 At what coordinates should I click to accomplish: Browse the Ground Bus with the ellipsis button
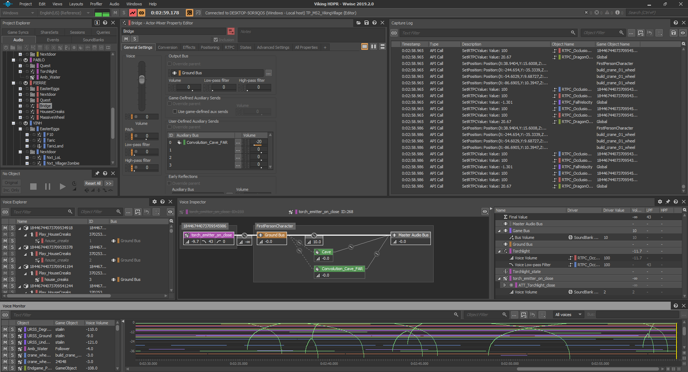[268, 72]
